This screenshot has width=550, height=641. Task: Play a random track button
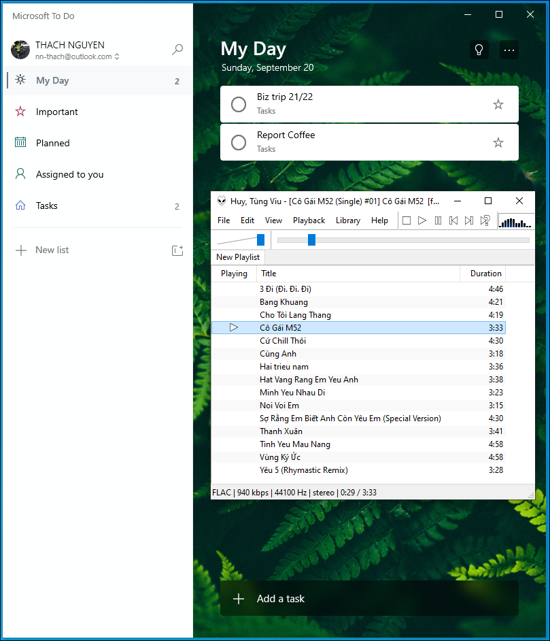(485, 220)
